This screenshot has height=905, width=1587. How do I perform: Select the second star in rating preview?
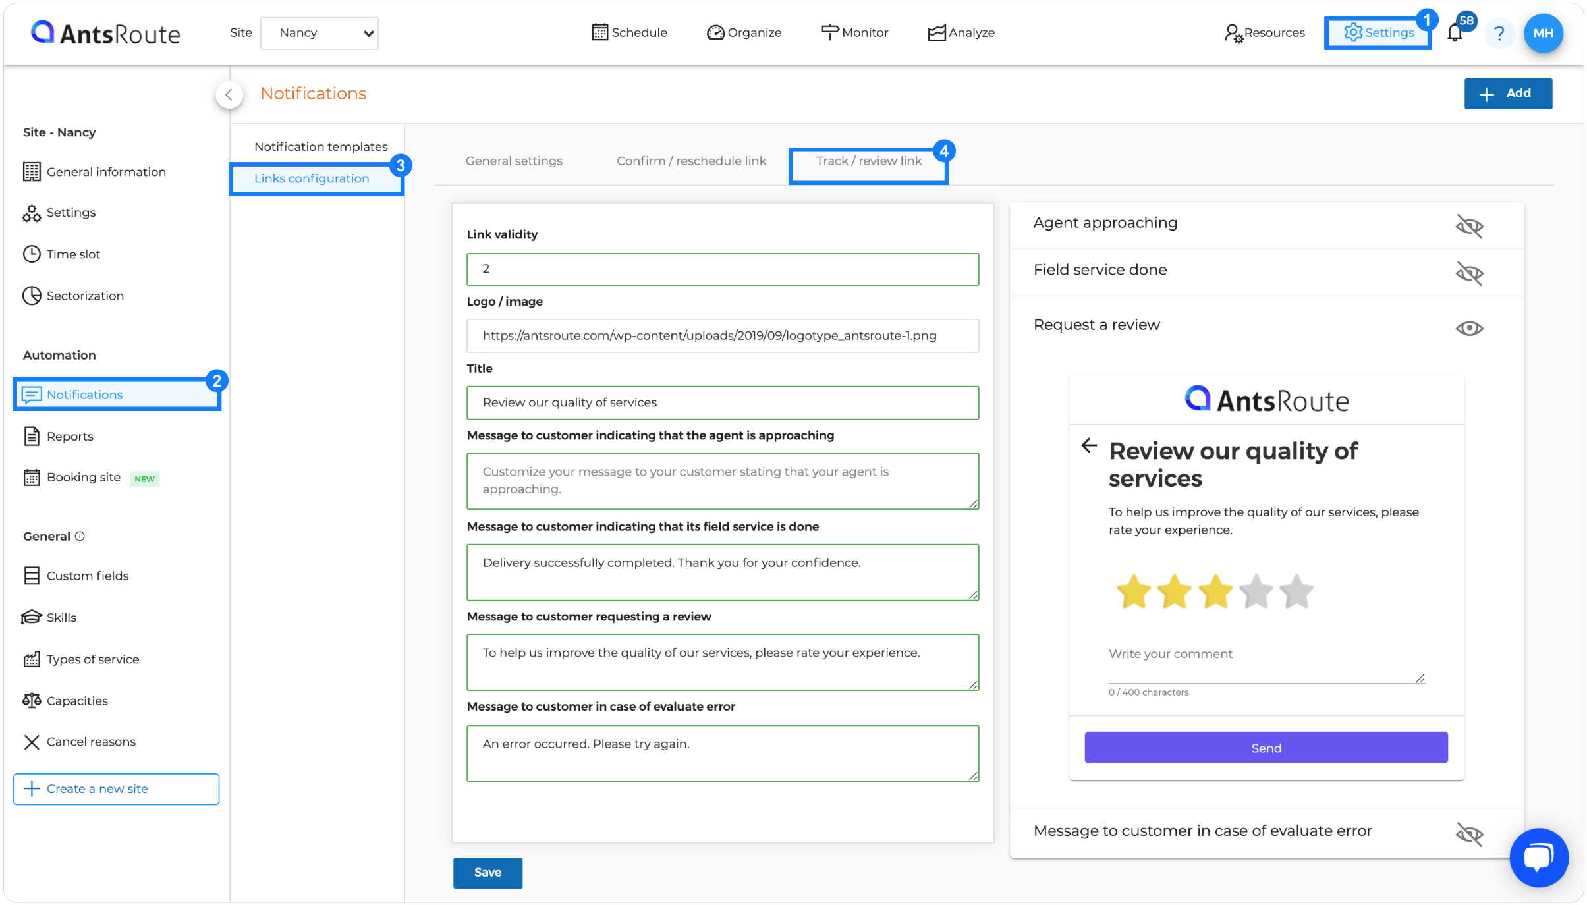[1174, 591]
